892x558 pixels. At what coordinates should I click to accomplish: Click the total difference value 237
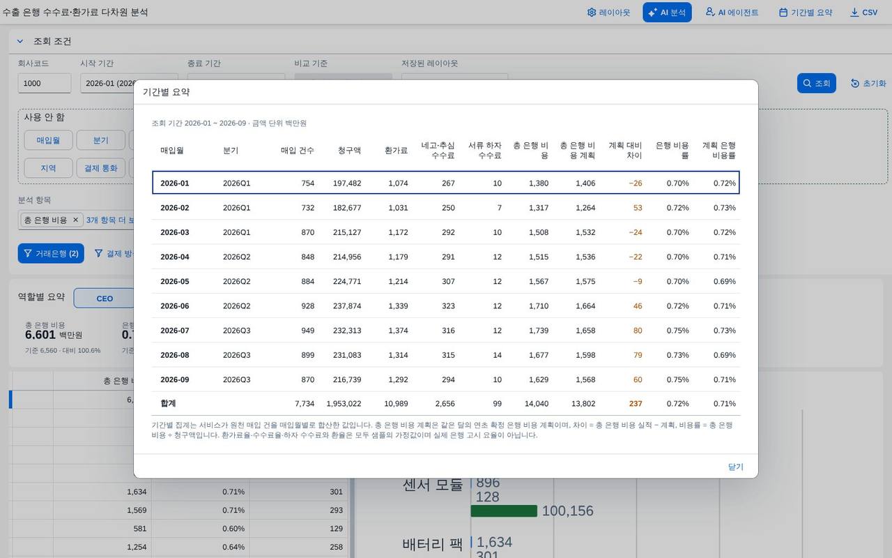pyautogui.click(x=636, y=403)
